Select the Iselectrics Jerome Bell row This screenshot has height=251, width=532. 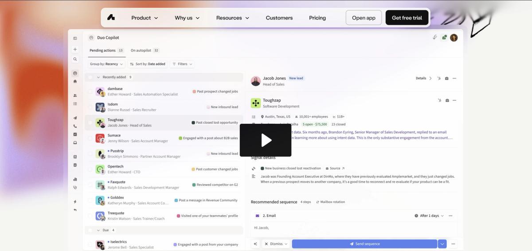tap(164, 244)
